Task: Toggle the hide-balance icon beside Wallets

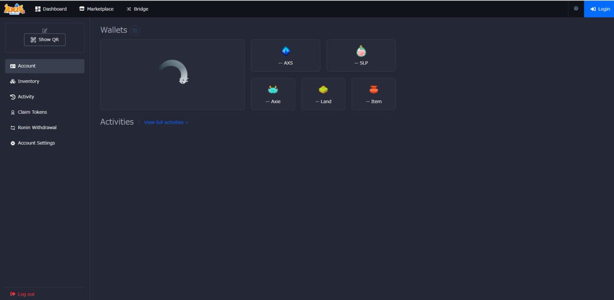Action: [x=135, y=31]
